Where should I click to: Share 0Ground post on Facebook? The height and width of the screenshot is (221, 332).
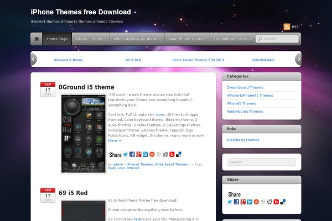132,154
